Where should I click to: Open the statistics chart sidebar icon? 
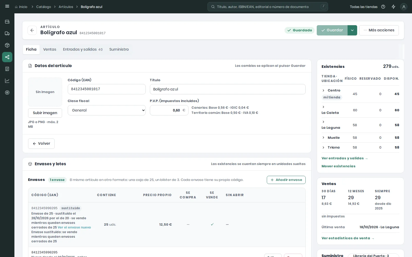[7, 81]
